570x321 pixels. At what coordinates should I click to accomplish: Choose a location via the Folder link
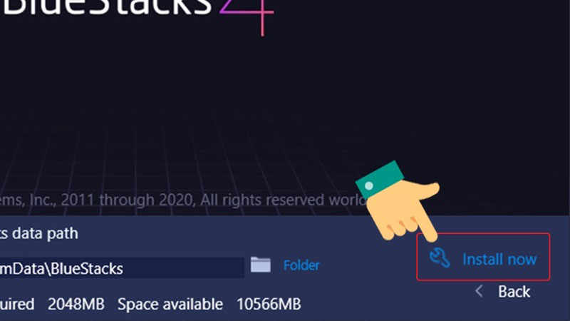pyautogui.click(x=301, y=265)
